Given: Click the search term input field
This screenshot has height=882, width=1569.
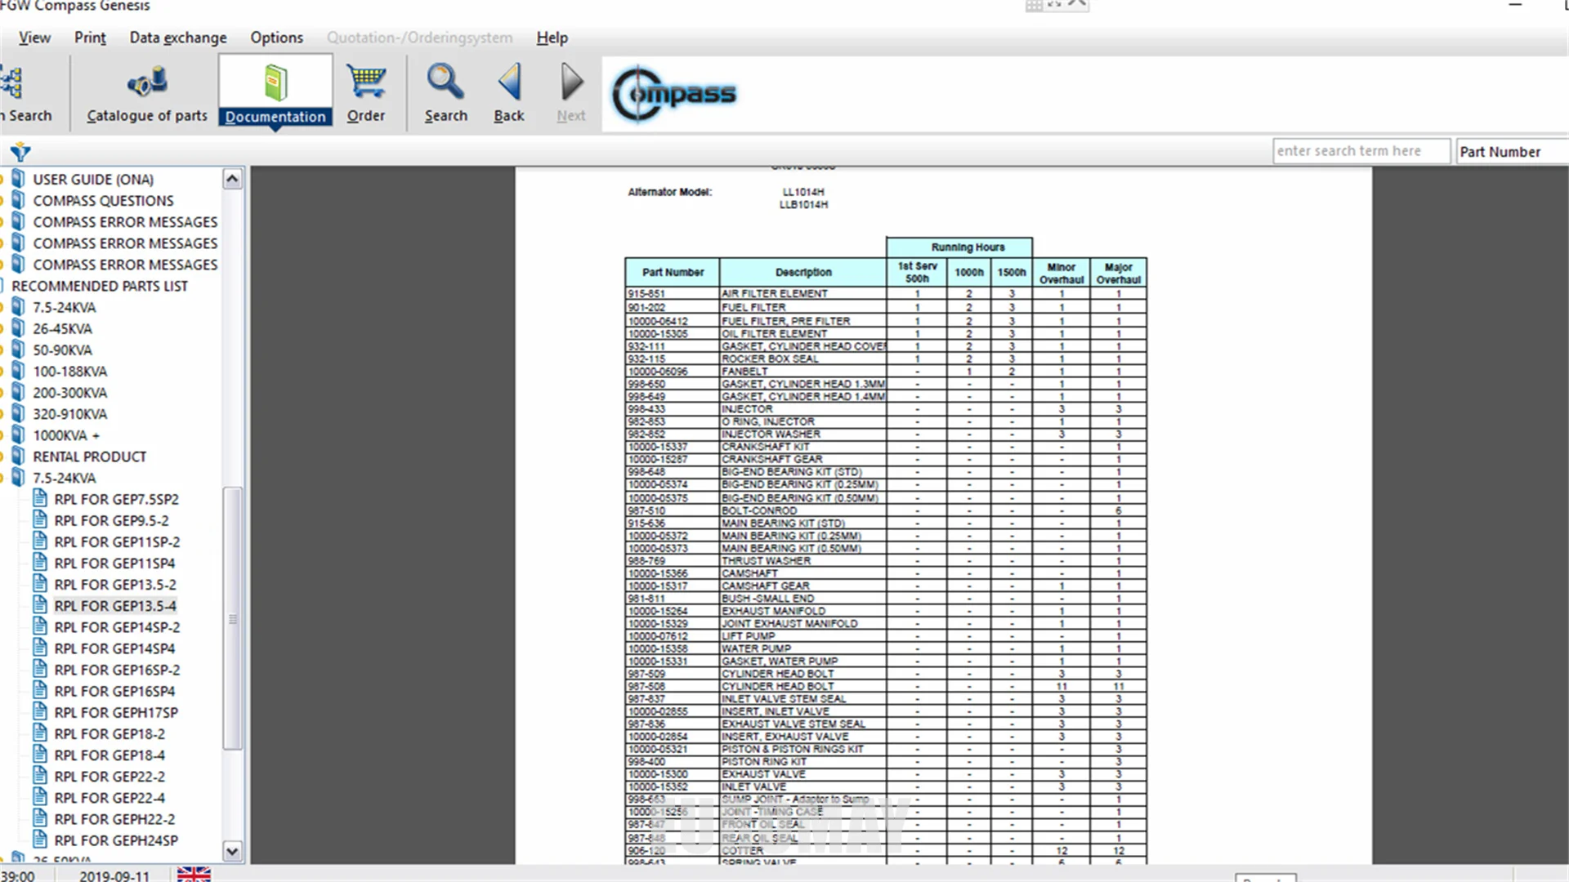Looking at the screenshot, I should (1360, 151).
